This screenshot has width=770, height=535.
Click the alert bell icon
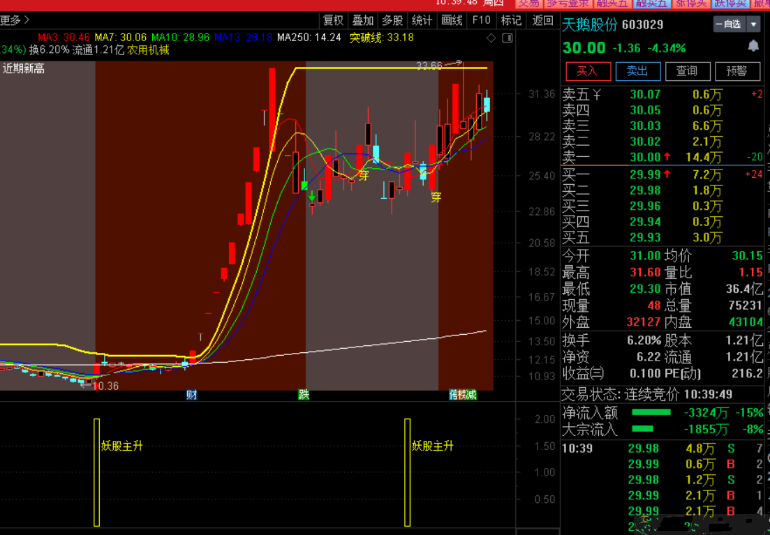[x=753, y=47]
